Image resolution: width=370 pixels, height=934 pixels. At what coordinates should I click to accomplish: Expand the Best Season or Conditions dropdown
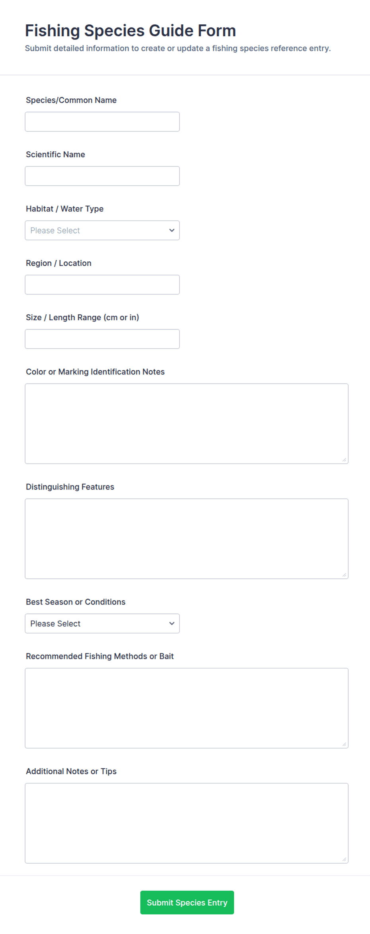pyautogui.click(x=102, y=623)
